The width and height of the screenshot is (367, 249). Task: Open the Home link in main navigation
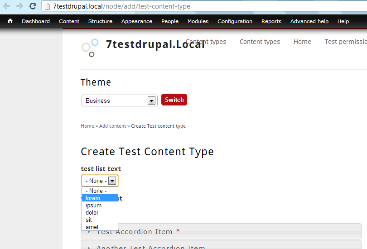302,42
